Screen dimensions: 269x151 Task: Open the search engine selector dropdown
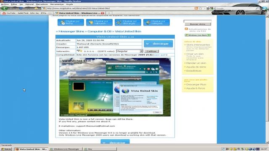click(x=211, y=8)
